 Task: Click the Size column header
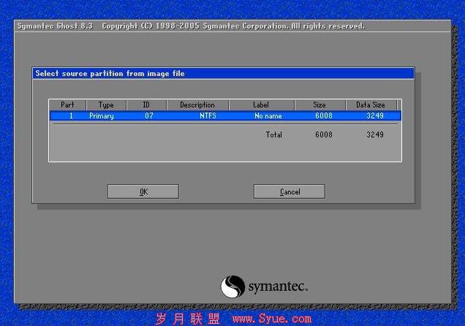(320, 105)
